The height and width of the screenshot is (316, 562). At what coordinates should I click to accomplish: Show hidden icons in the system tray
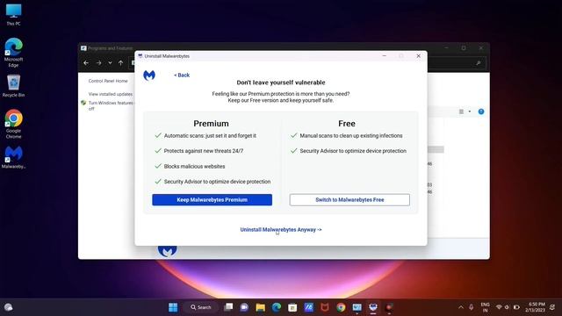pos(460,307)
